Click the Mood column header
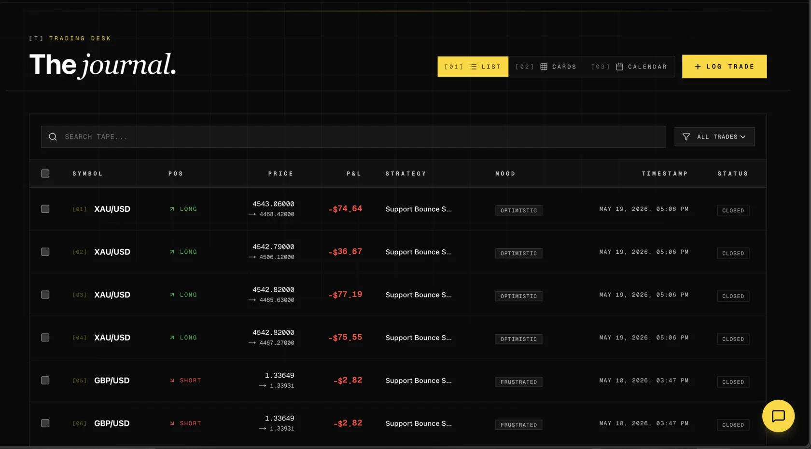Screen dimensions: 811x449 click(505, 174)
